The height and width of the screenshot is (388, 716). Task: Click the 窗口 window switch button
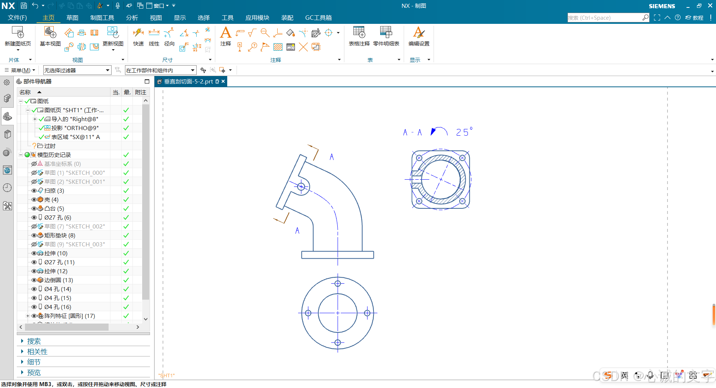pos(158,6)
